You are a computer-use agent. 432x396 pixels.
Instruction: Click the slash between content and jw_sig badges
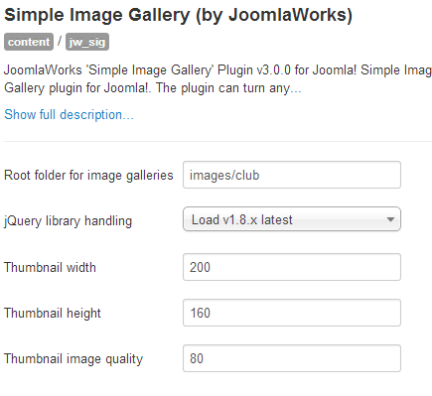coord(60,42)
